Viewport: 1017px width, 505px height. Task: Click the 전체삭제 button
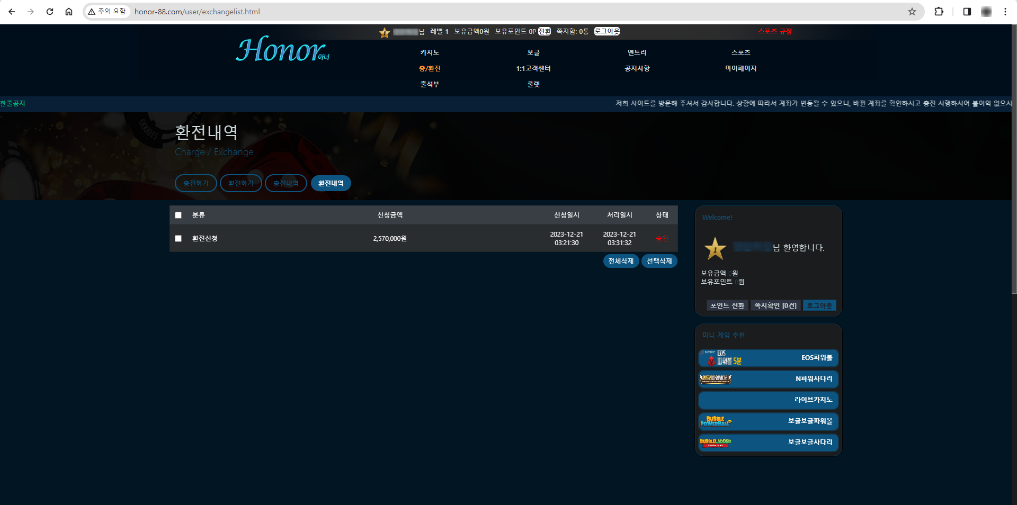621,261
